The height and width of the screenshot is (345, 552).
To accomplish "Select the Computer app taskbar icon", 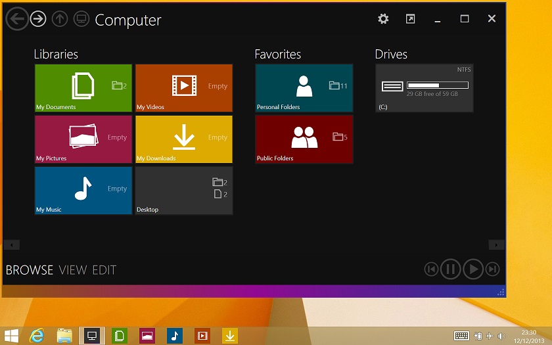I will coord(92,336).
